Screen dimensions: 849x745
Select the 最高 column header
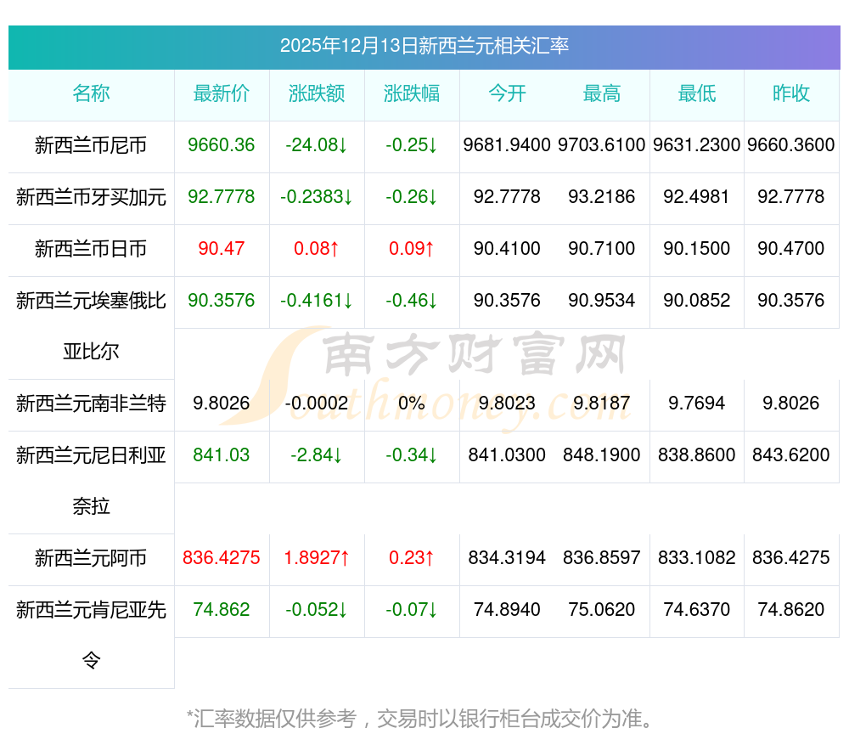coord(602,94)
